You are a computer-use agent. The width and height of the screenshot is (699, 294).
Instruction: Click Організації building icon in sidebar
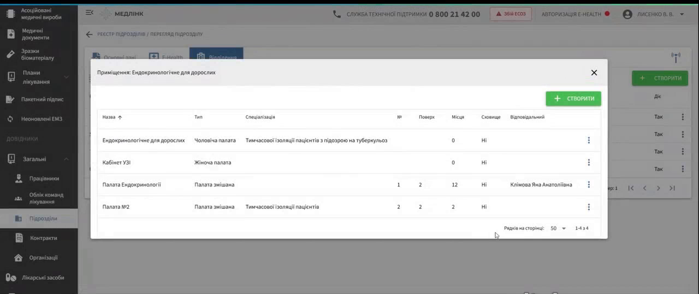pos(19,257)
